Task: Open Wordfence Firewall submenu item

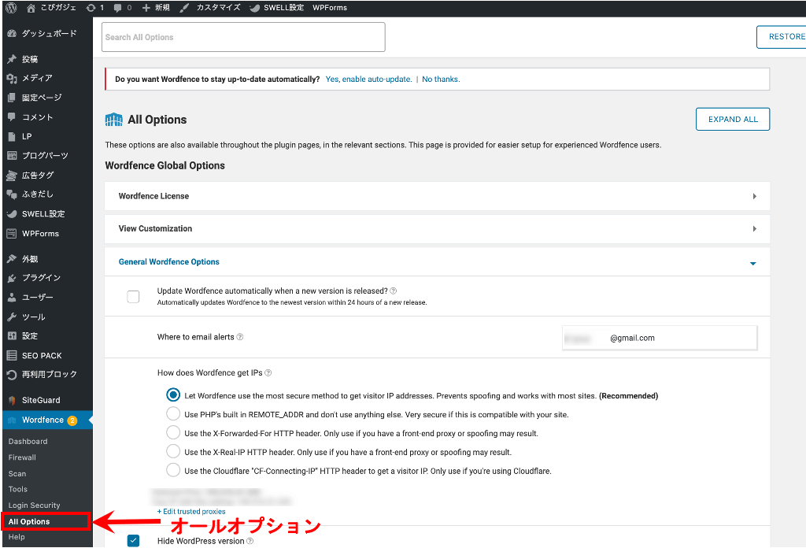Action: 22,457
